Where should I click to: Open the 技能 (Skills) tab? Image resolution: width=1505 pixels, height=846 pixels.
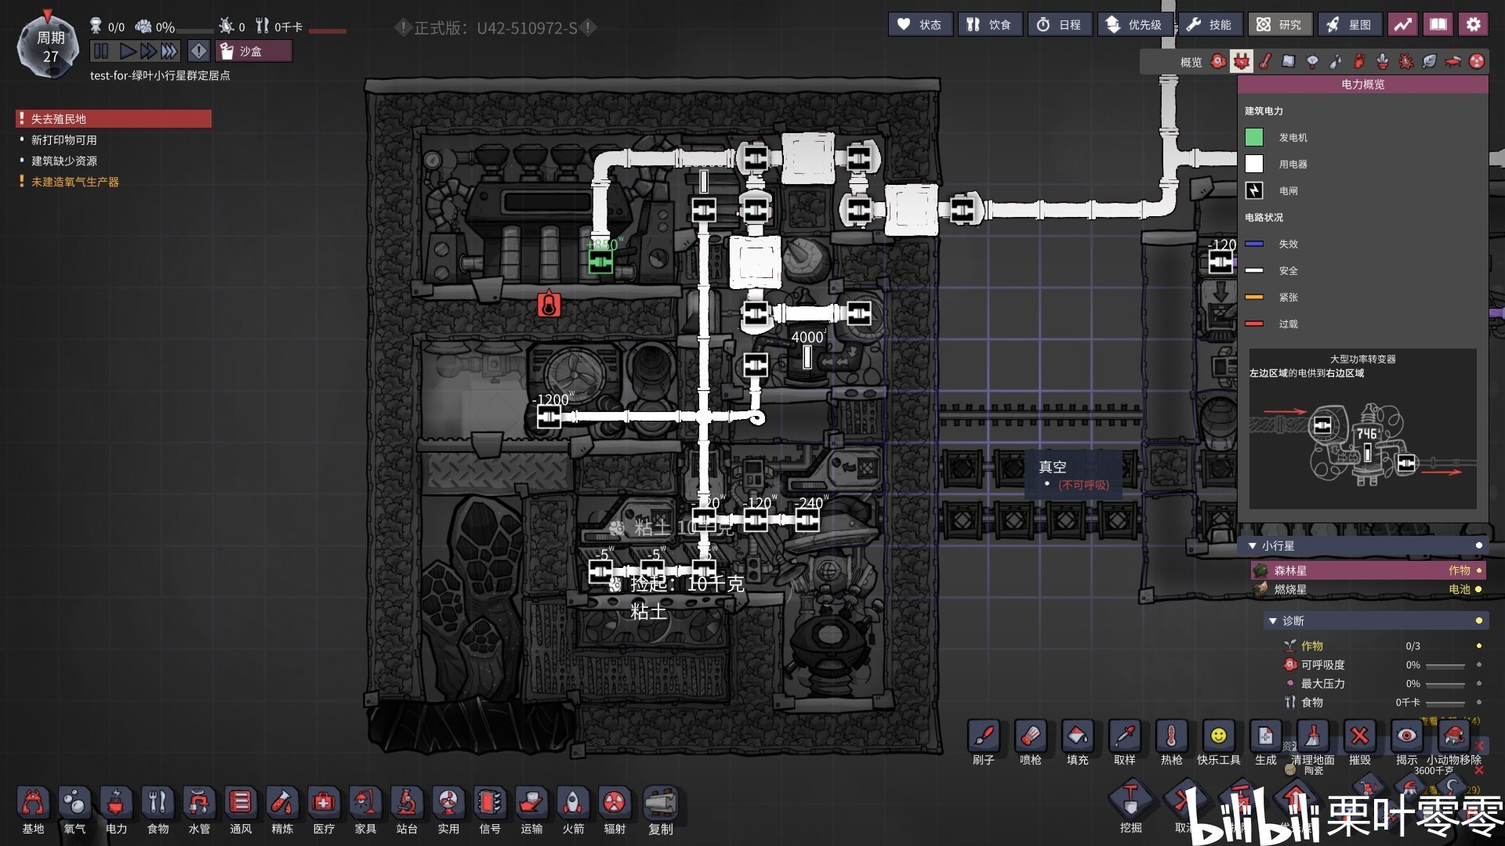click(1209, 24)
